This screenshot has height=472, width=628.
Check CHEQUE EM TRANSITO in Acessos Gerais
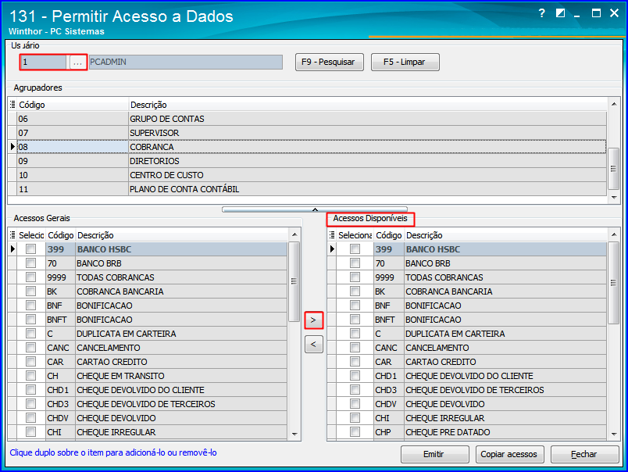30,376
